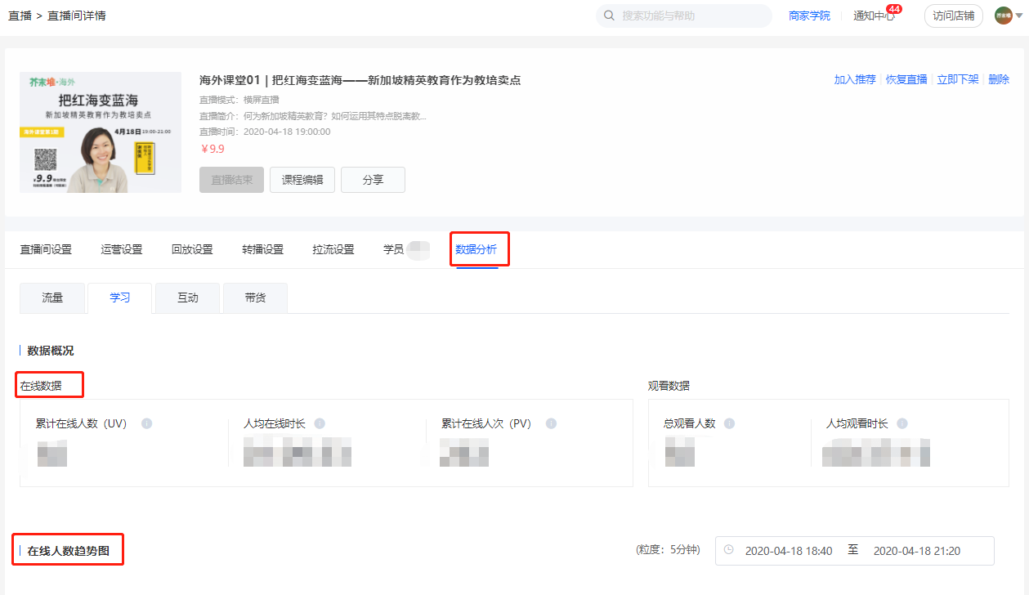Image resolution: width=1029 pixels, height=595 pixels.
Task: Click the search magnifier icon
Action: tap(609, 16)
